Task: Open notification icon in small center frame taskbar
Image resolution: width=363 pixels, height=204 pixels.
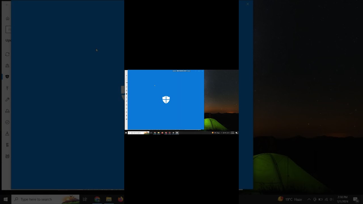Action: point(237,133)
